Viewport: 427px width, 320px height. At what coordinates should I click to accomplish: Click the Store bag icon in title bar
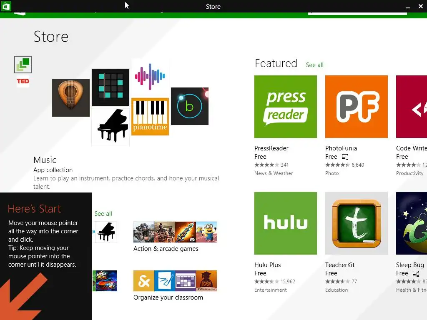(6, 6)
